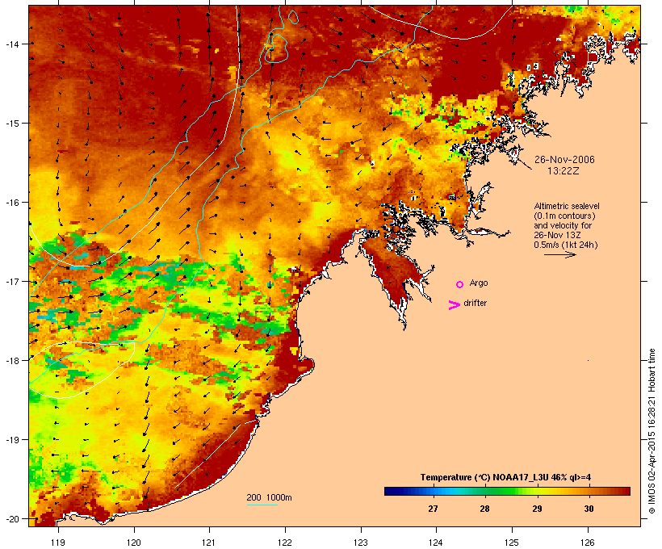The image size is (662, 549).
Task: Click the '(0.1m contours)' caption line
Action: point(565,216)
